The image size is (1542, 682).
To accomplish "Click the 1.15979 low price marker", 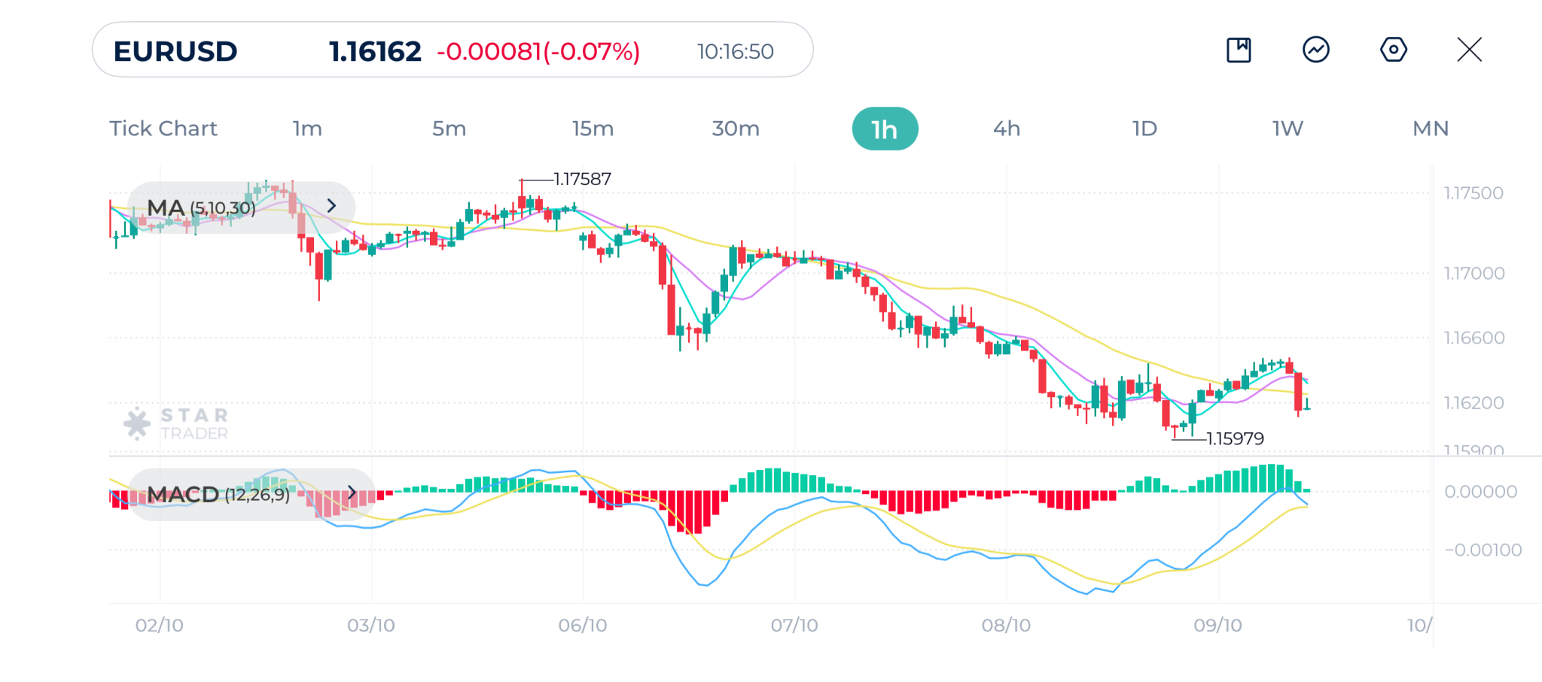I will (x=1235, y=438).
